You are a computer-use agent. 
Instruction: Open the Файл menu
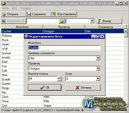(x=6, y=8)
